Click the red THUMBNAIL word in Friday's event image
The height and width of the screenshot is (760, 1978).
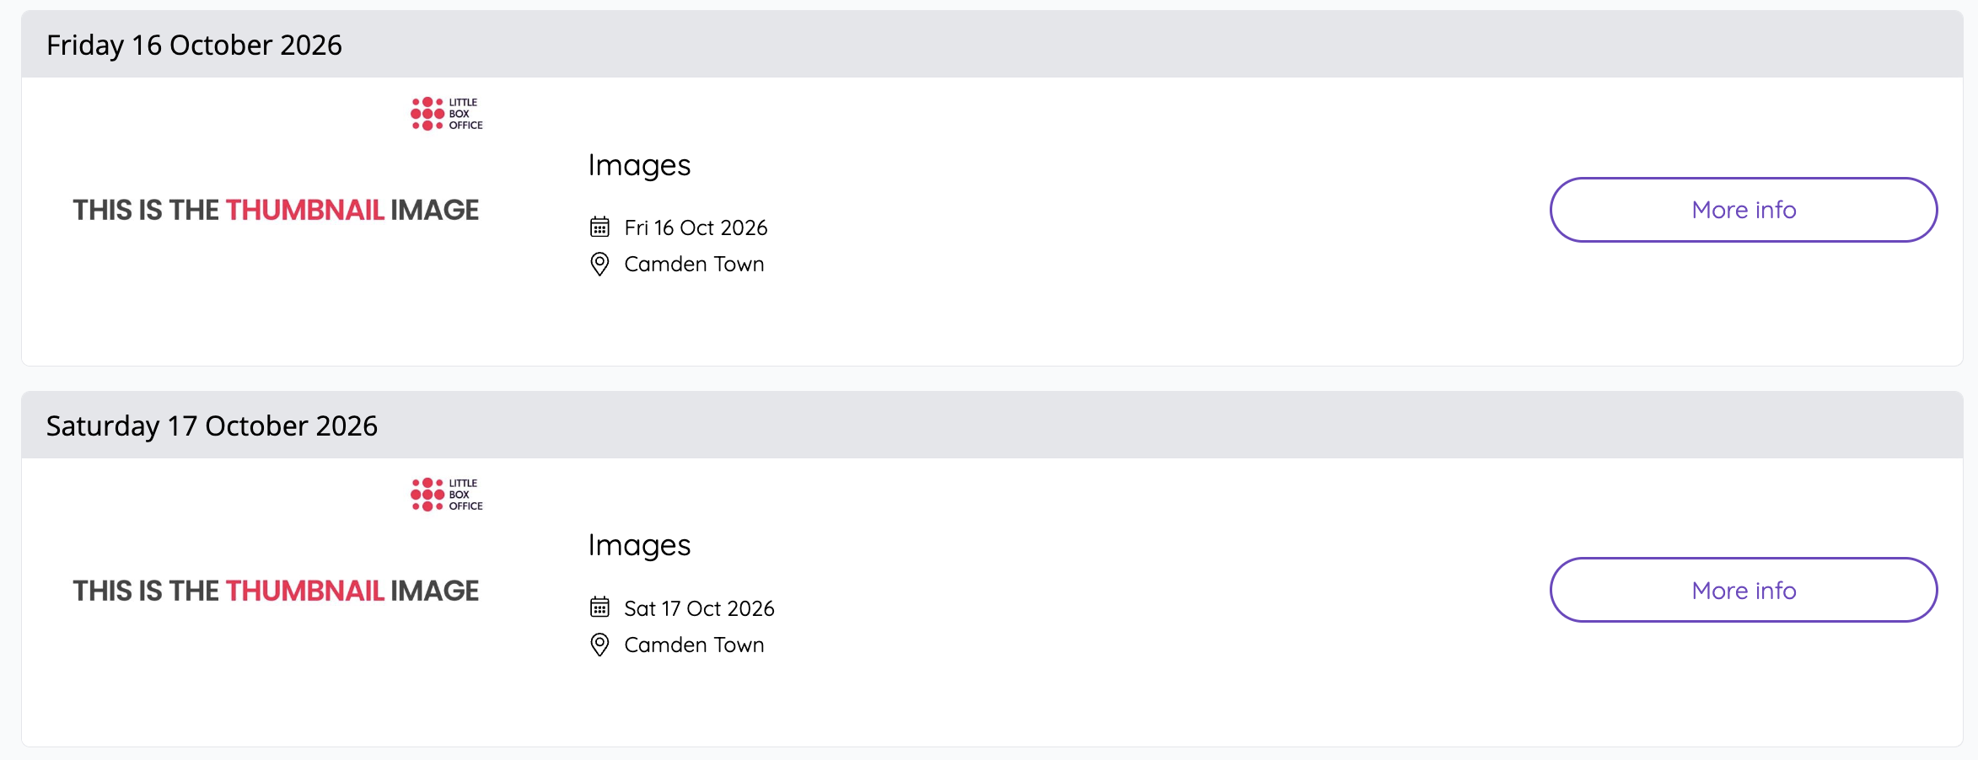304,210
